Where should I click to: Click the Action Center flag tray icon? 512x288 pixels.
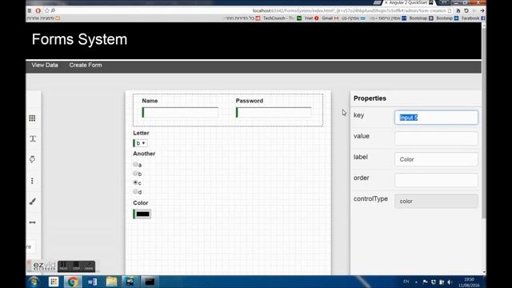pyautogui.click(x=425, y=282)
